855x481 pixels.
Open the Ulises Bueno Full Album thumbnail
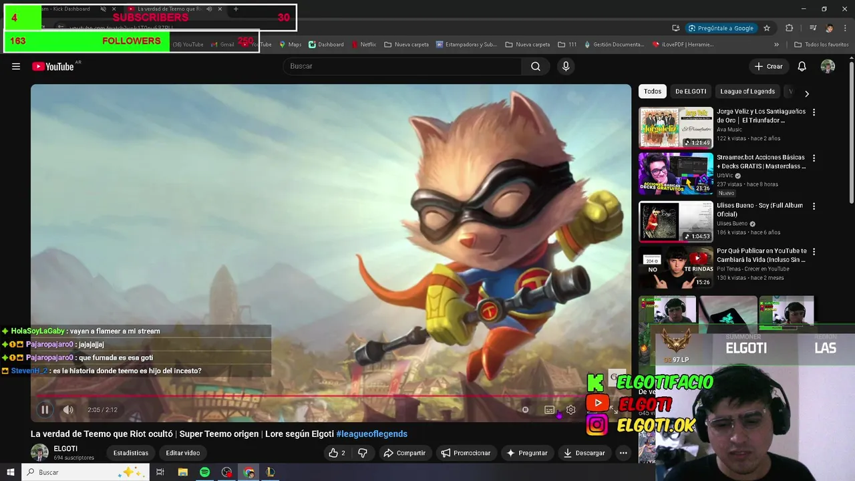click(x=676, y=222)
